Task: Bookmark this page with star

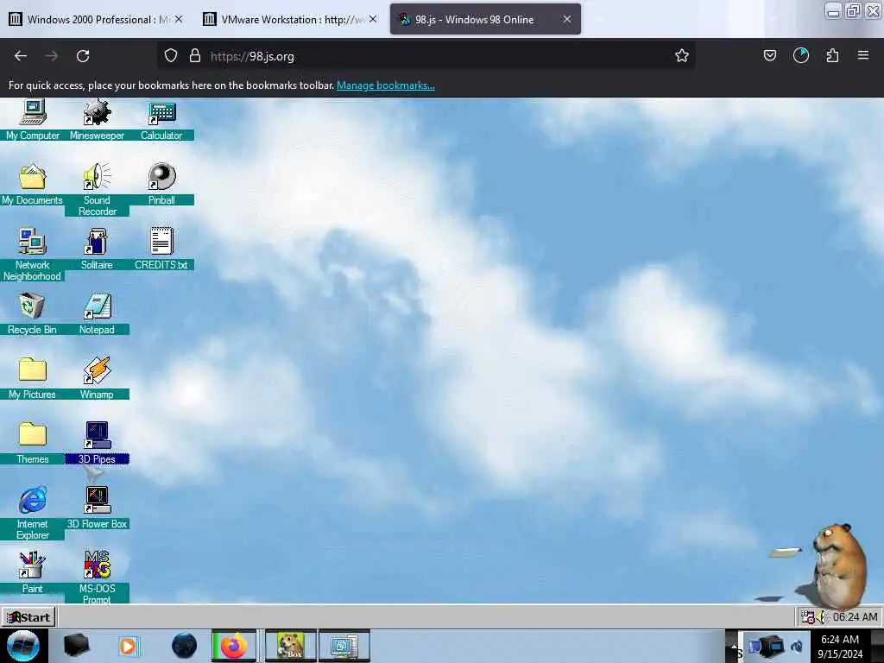Action: tap(682, 56)
